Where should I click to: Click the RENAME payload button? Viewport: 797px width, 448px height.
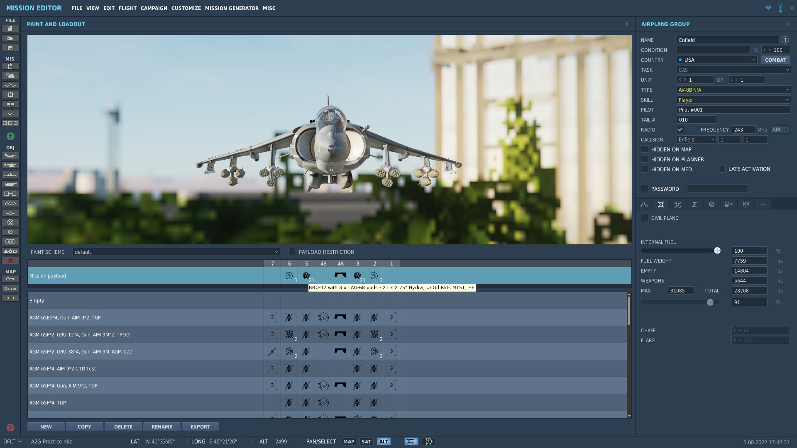(162, 426)
